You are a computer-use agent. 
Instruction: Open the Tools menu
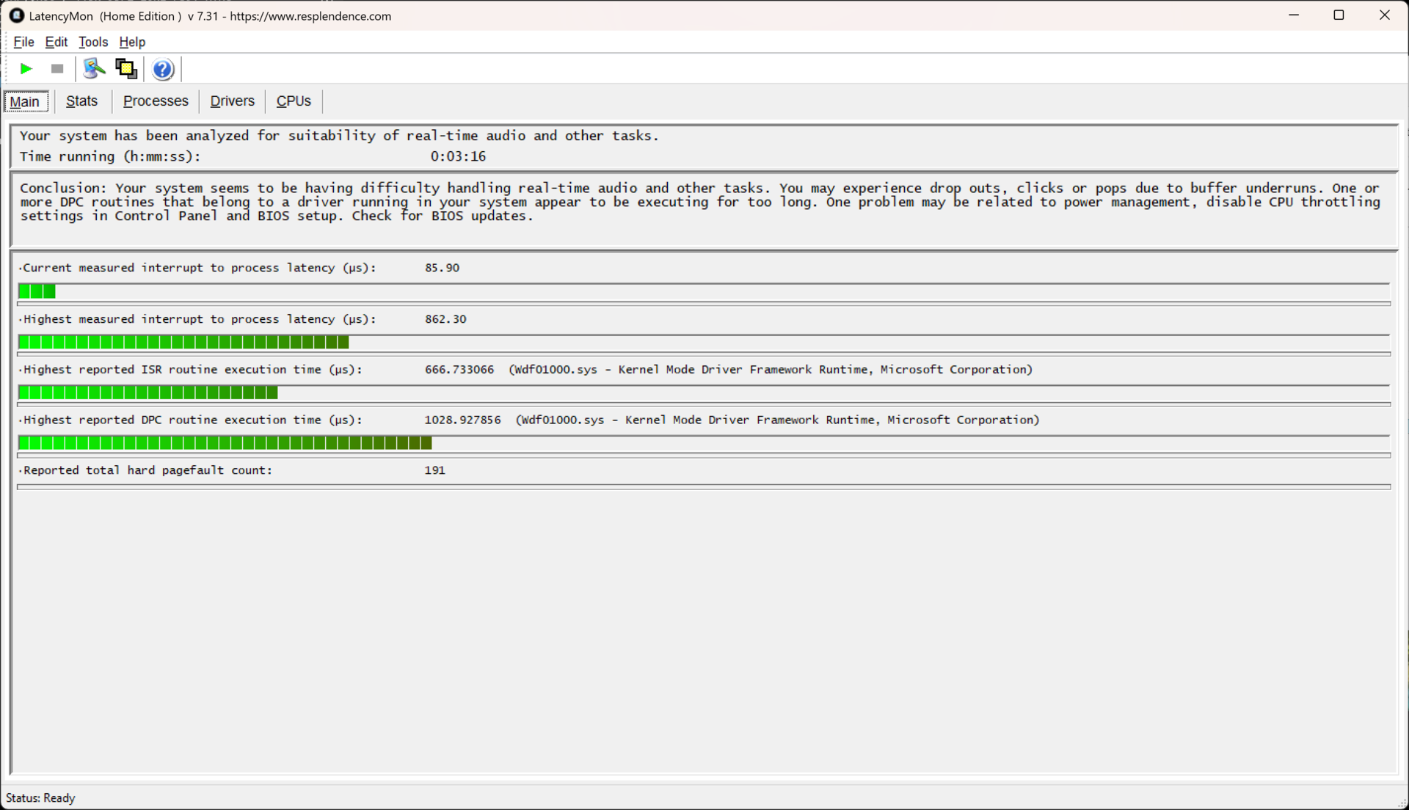pos(93,42)
